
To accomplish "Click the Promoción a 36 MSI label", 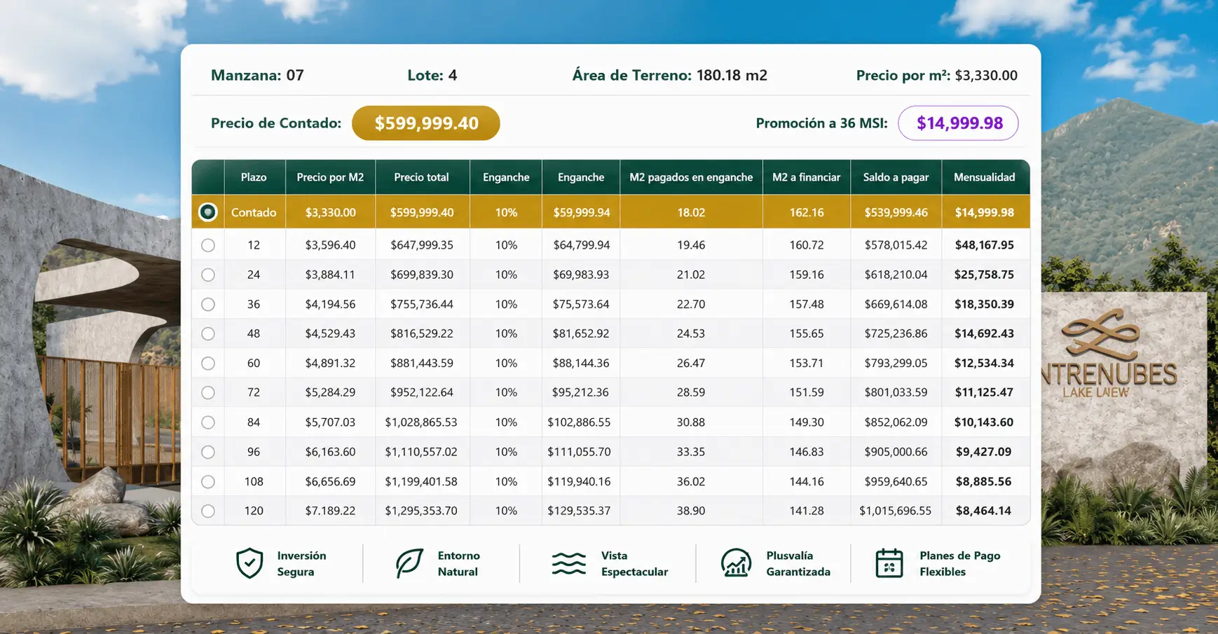I will pos(821,123).
